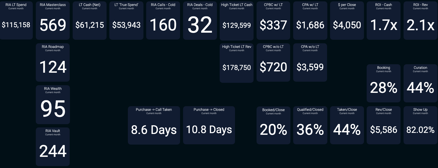Select the High Ticket LT Rev card
The height and width of the screenshot is (168, 438).
237,63
